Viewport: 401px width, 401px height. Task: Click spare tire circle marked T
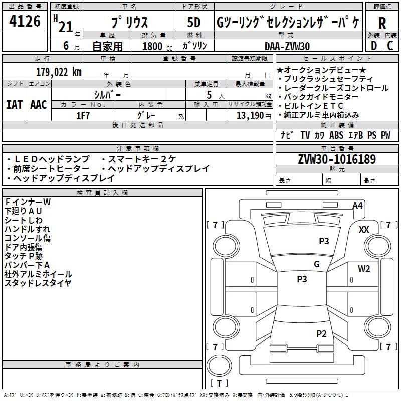click(219, 366)
